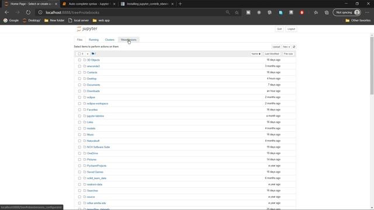Click the Upload button
Viewport: 374px width, 210px height.
pyautogui.click(x=276, y=47)
